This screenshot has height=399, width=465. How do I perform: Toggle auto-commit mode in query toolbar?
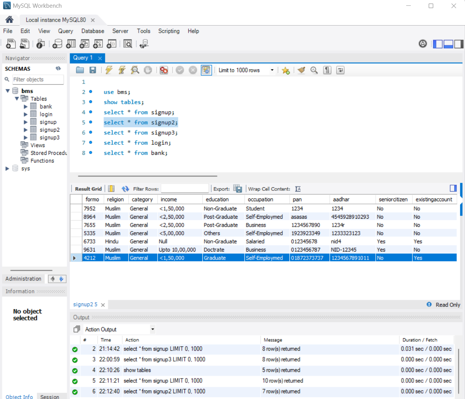click(x=206, y=70)
